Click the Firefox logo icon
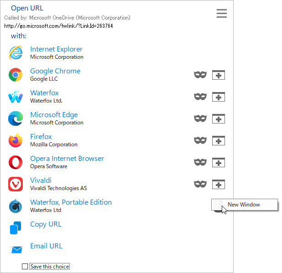 click(16, 140)
